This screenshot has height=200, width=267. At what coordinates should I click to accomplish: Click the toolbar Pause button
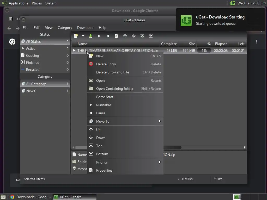pos(108,36)
